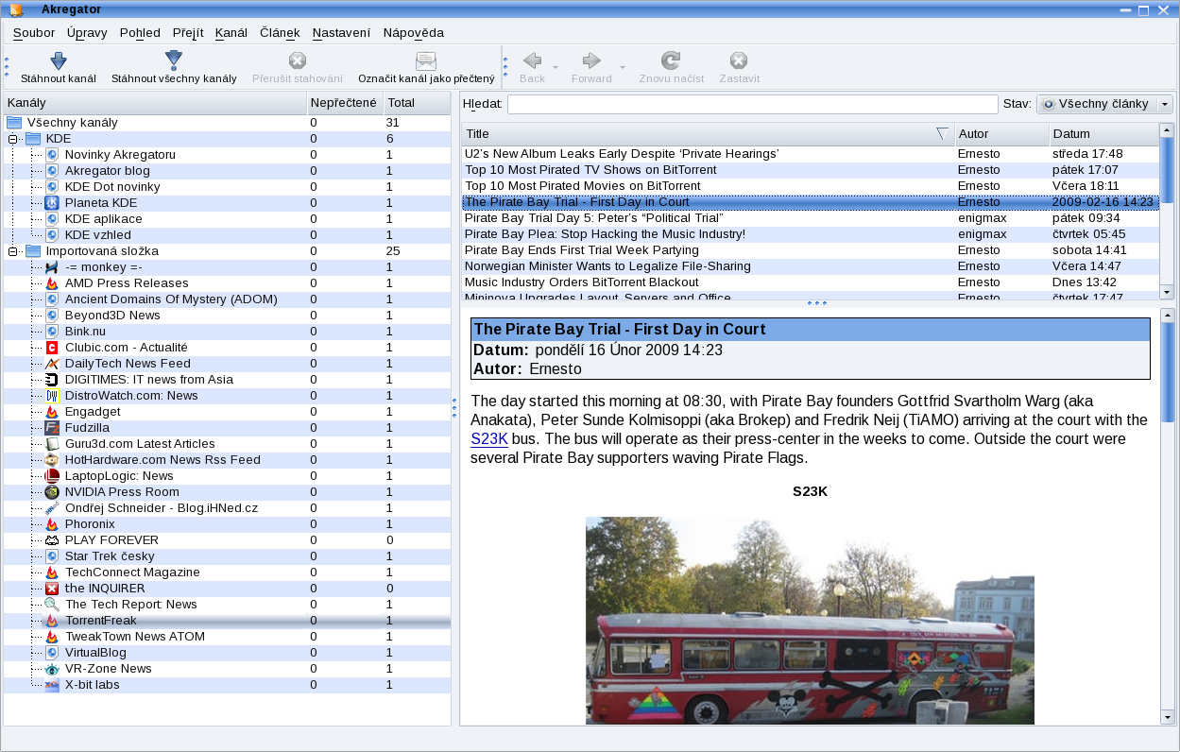1180x752 pixels.
Task: Open the Stav filter dropdown
Action: [1103, 104]
